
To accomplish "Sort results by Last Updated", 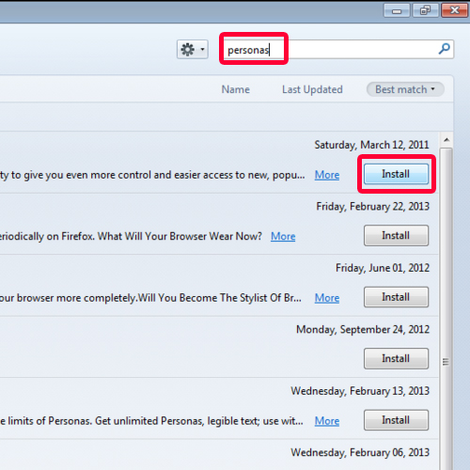I will pos(312,89).
